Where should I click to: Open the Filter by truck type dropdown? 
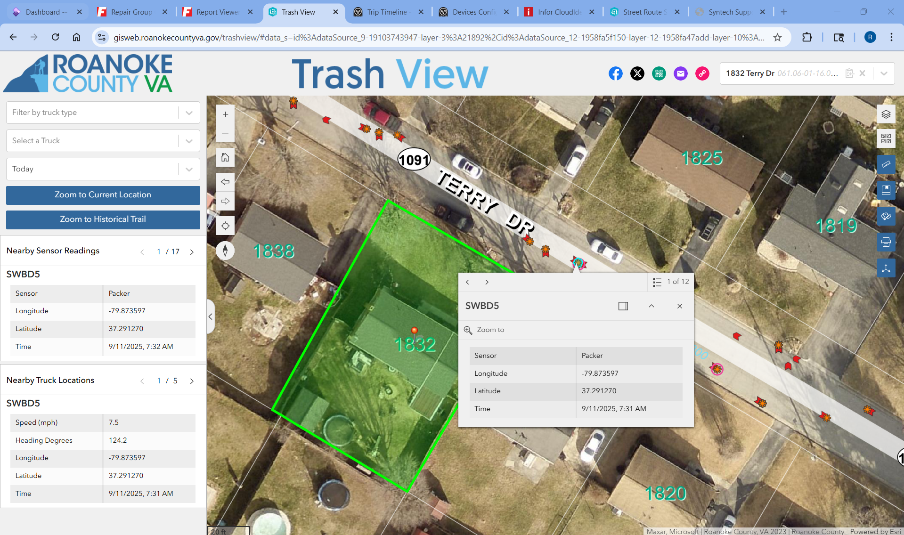(103, 113)
